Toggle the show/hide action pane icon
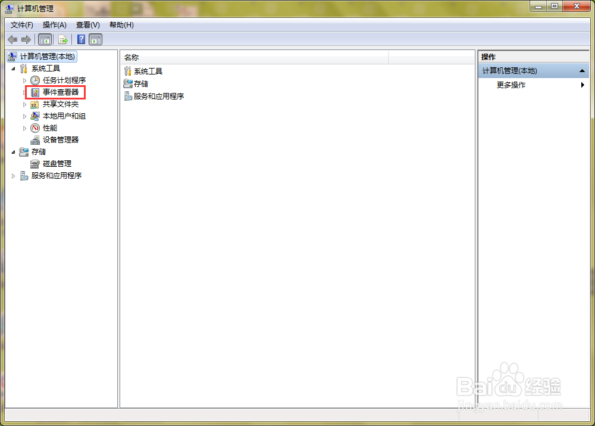The width and height of the screenshot is (595, 426). [x=96, y=39]
